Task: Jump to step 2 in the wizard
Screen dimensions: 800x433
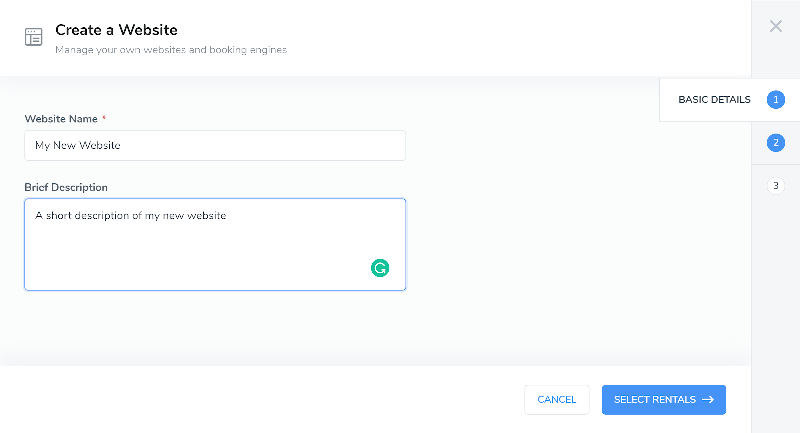Action: (776, 143)
